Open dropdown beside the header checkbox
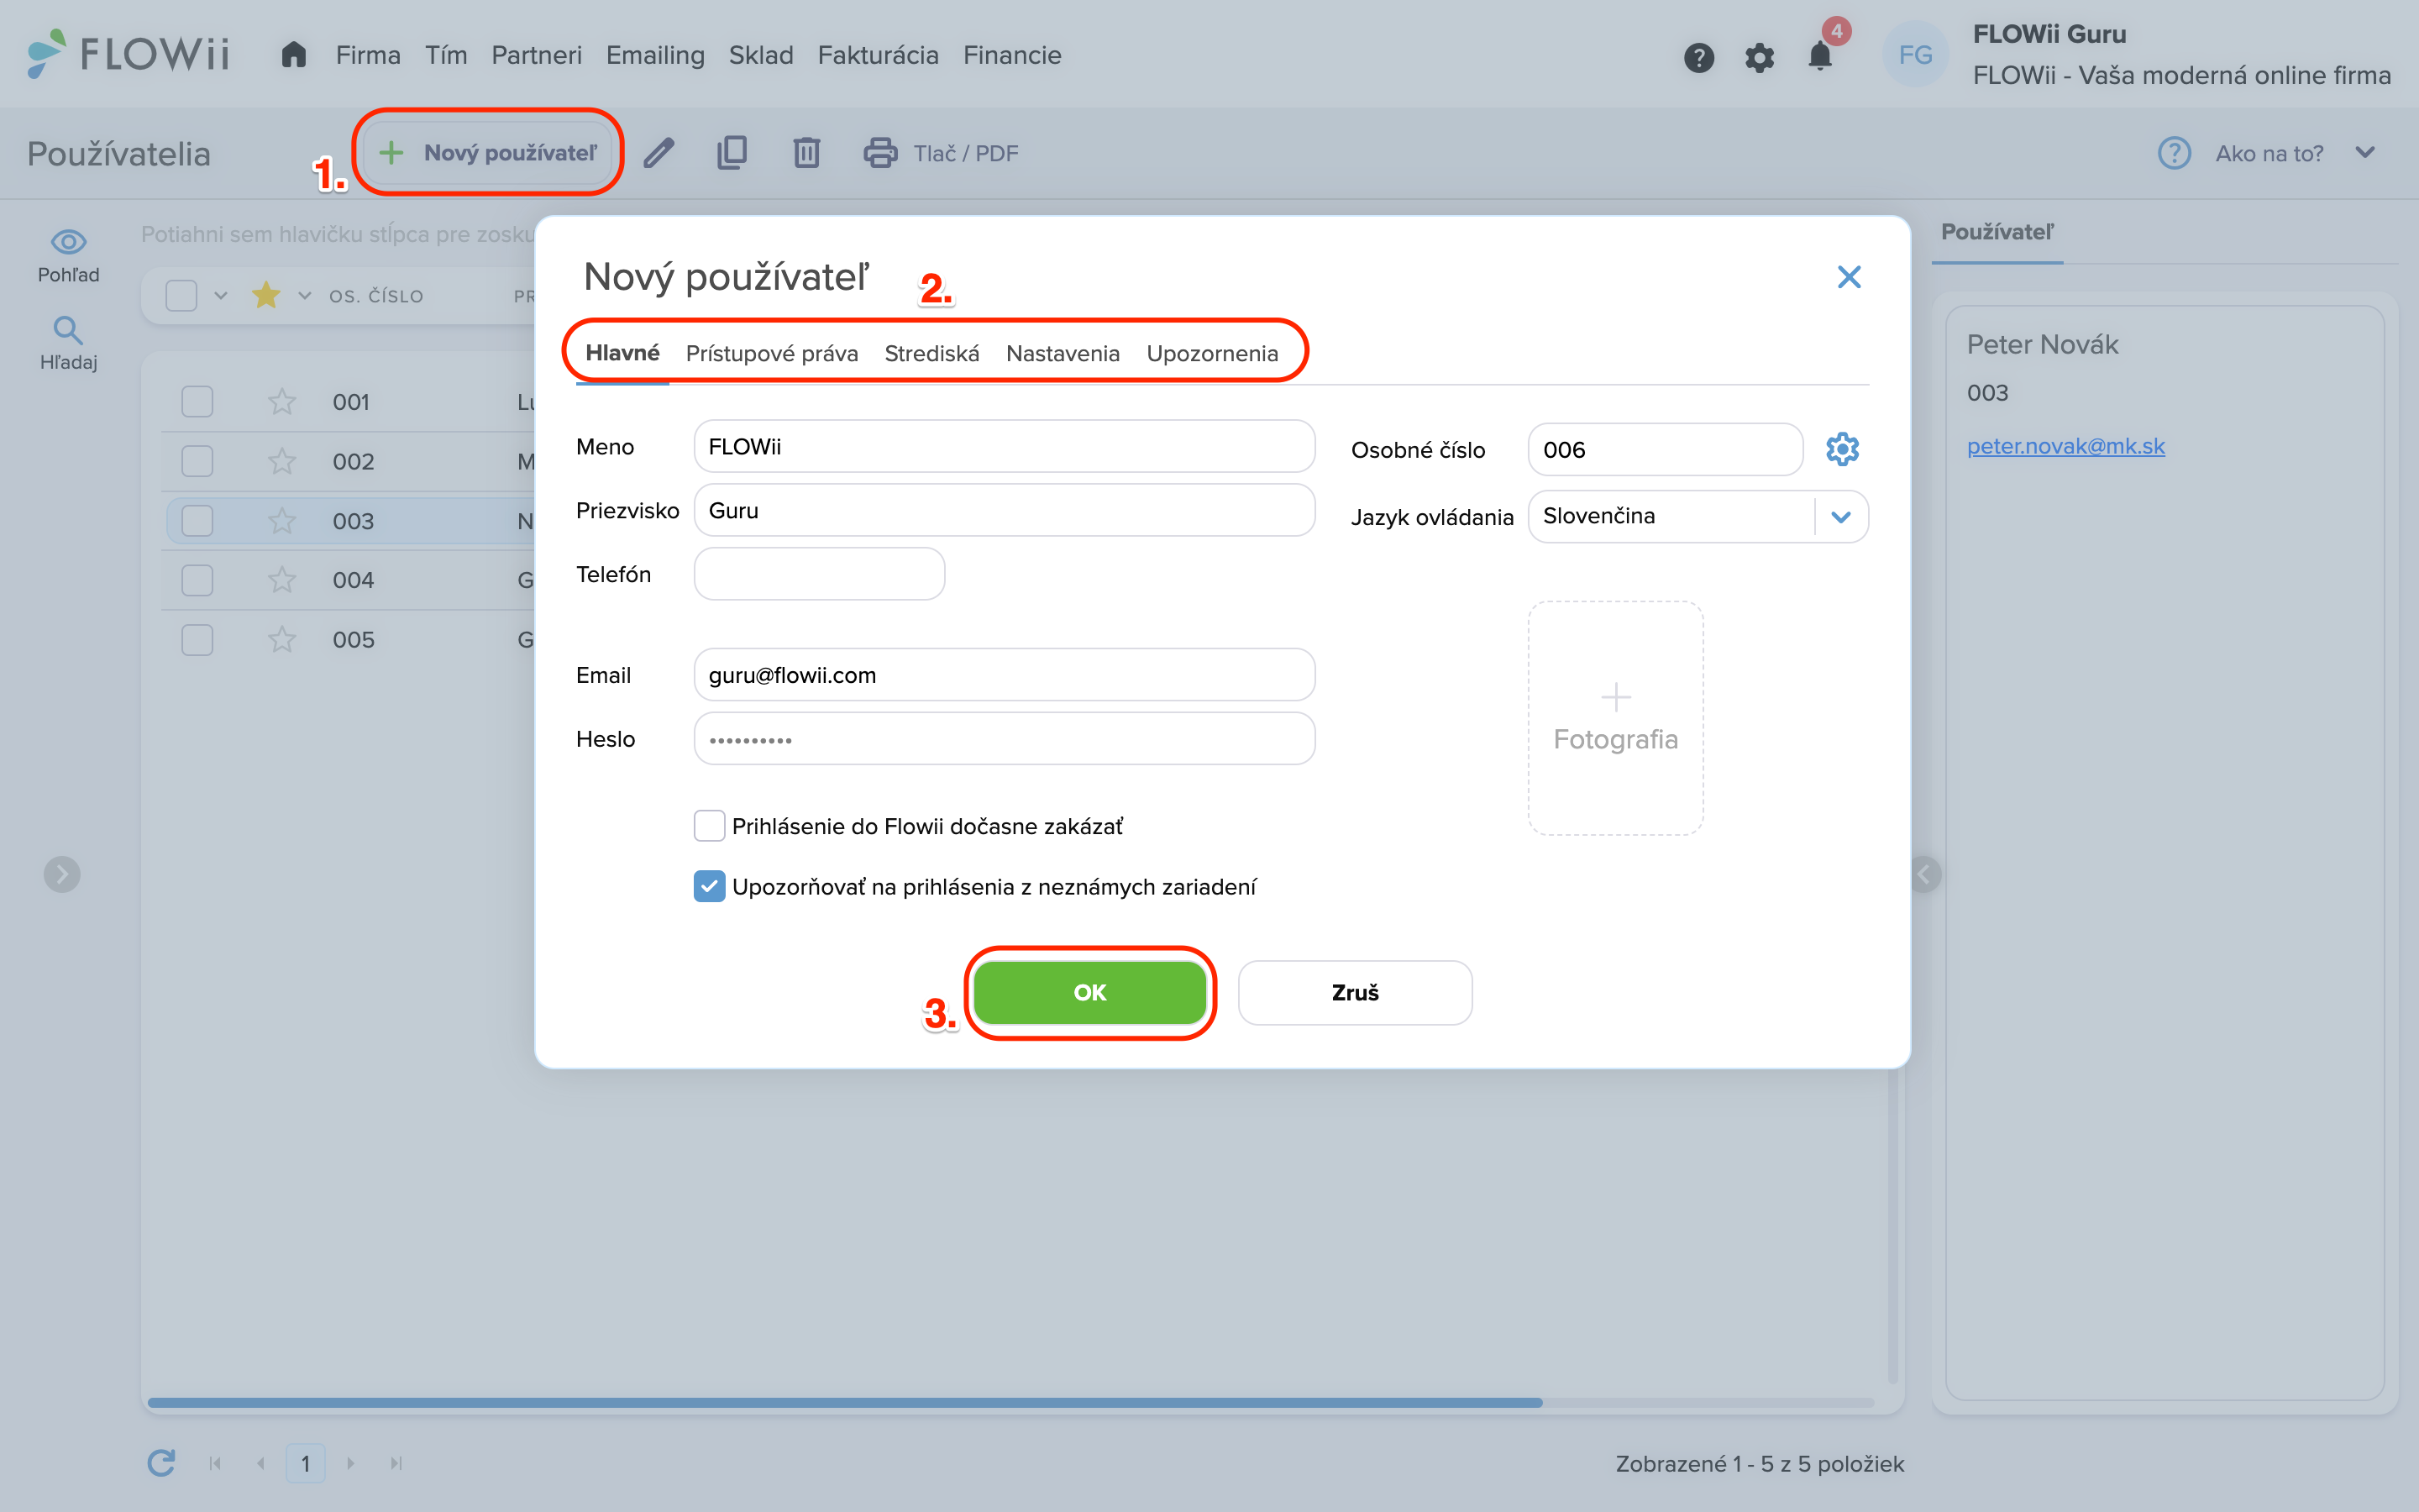The image size is (2419, 1512). pyautogui.click(x=221, y=296)
